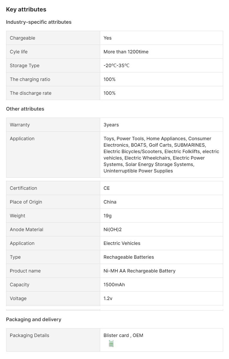The image size is (229, 359).
Task: Select the Warranty 3years value
Action: click(111, 125)
